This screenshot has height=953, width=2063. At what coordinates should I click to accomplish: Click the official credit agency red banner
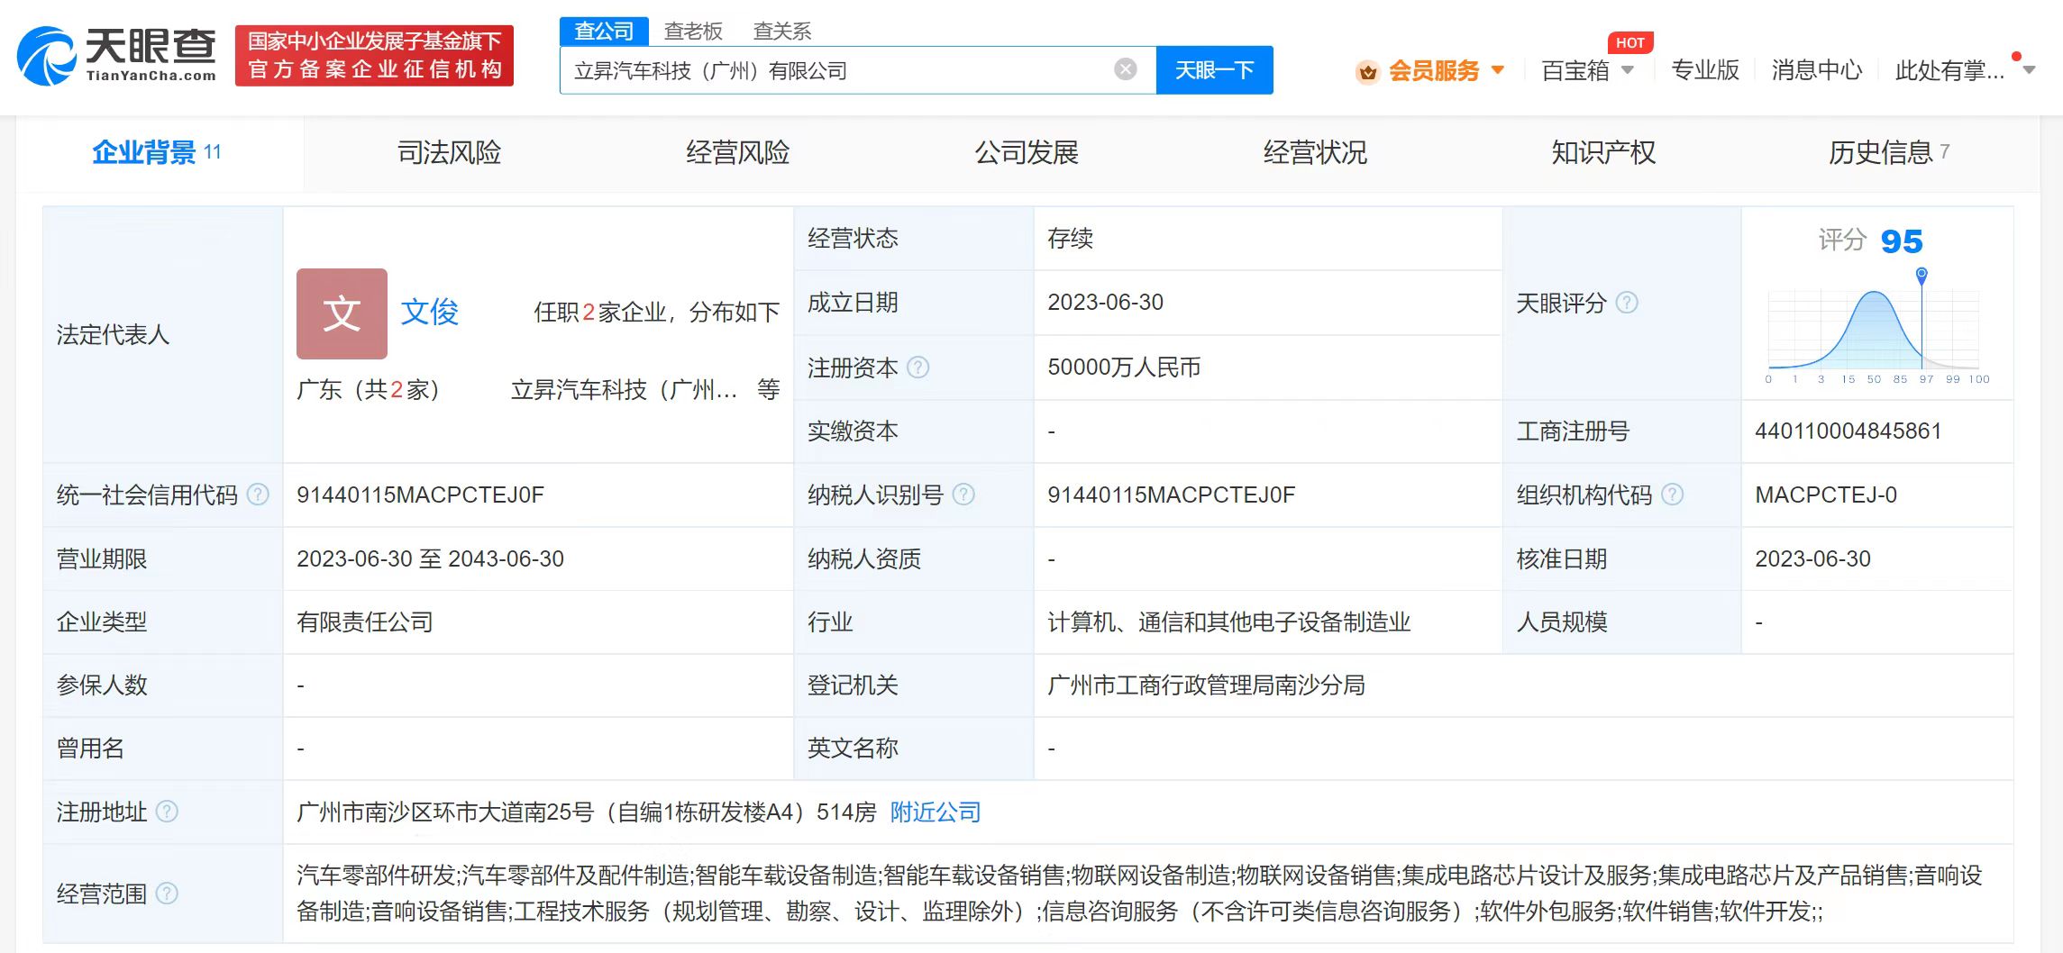pyautogui.click(x=374, y=55)
